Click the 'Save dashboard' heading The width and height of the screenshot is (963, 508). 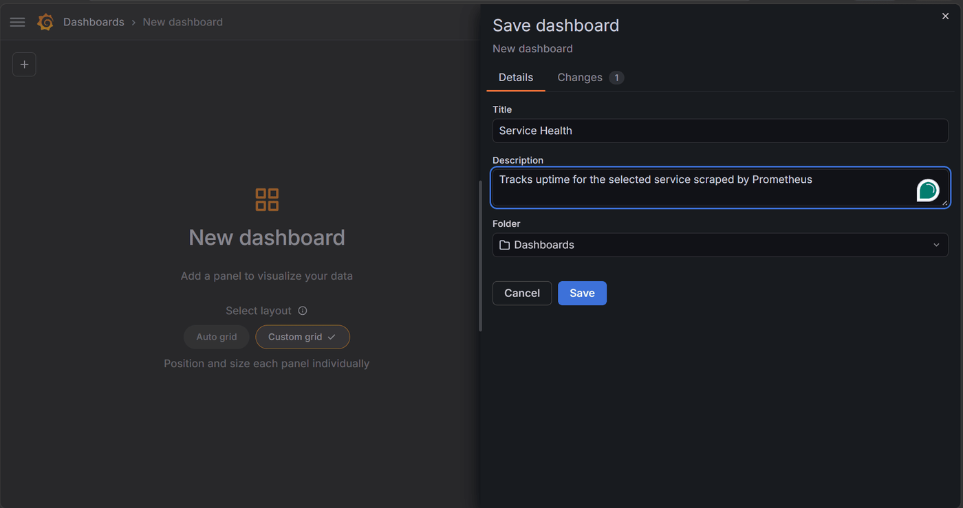coord(556,25)
